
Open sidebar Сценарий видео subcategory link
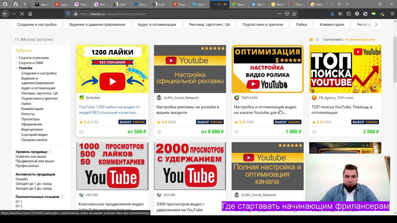34,135
